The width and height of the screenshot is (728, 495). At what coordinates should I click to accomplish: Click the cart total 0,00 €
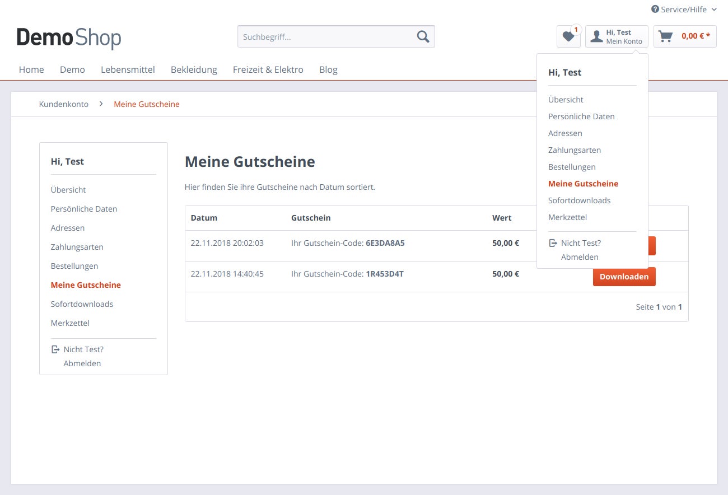tap(696, 36)
